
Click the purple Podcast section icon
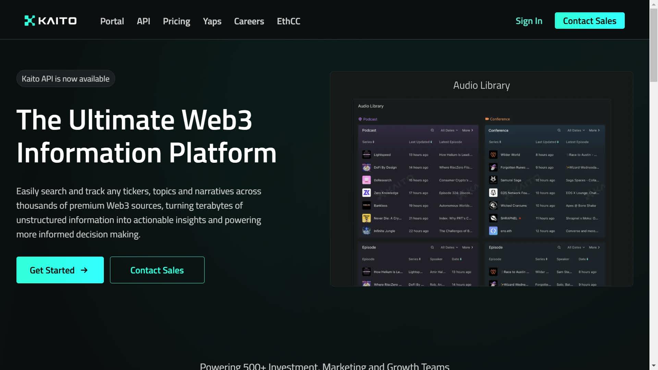[360, 119]
